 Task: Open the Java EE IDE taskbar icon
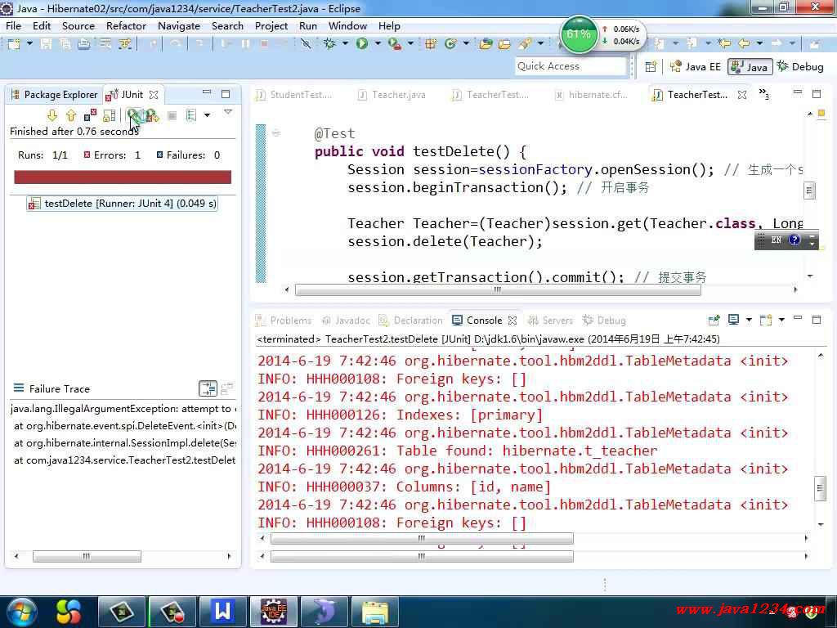[273, 611]
